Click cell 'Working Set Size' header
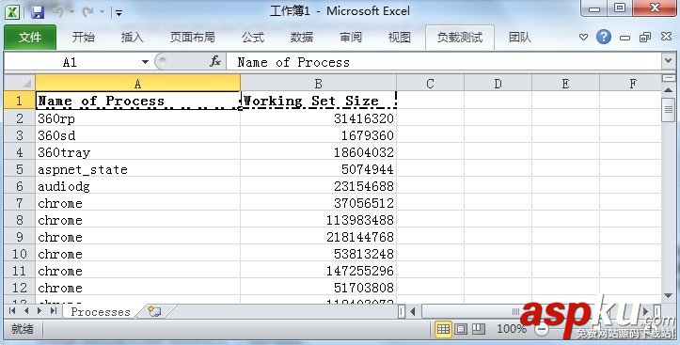 tap(318, 101)
